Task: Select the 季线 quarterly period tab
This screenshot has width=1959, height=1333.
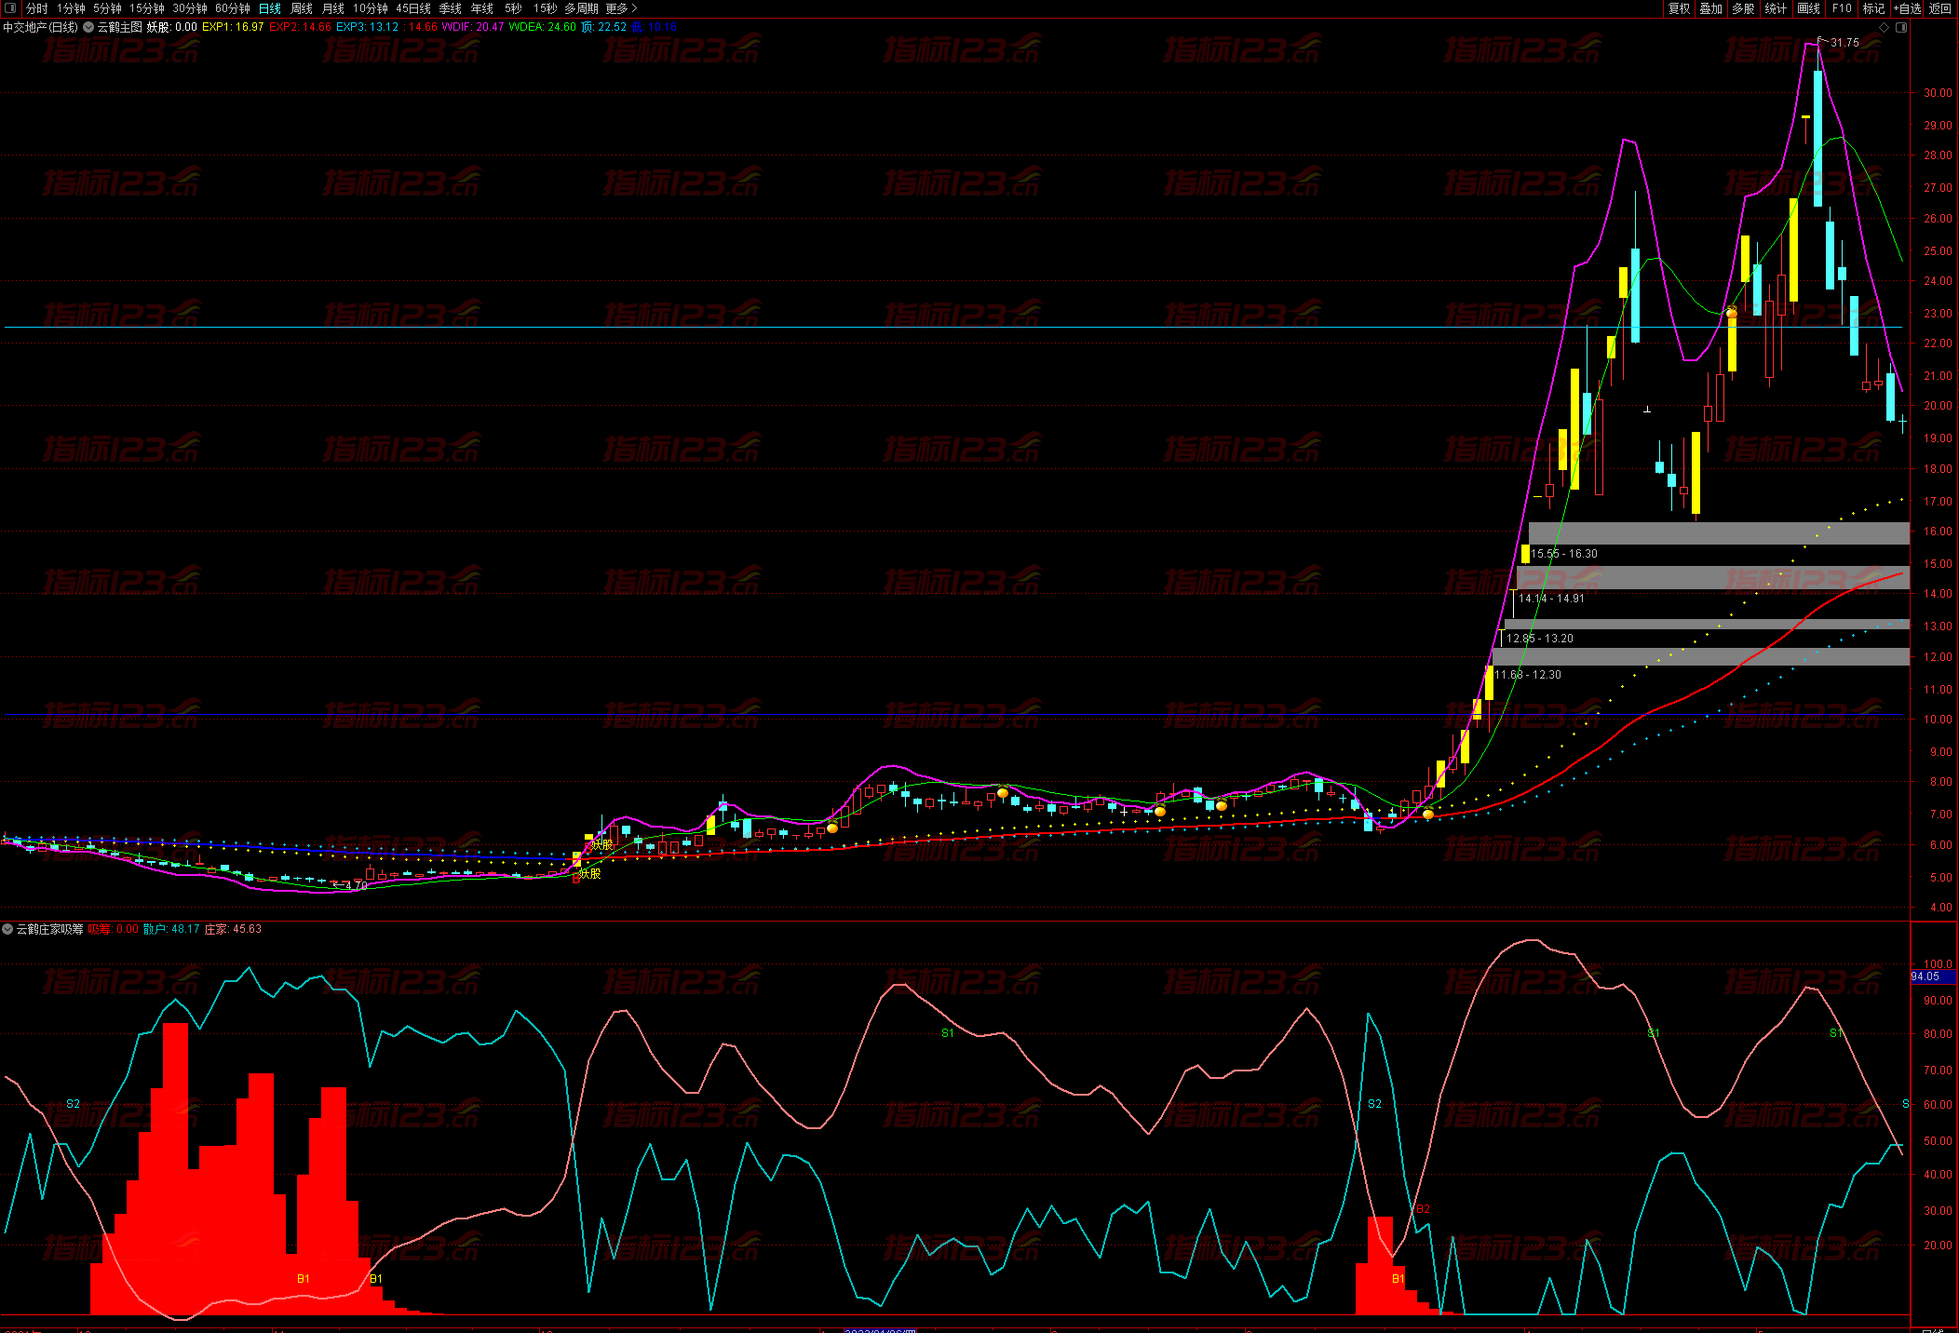Action: click(x=451, y=8)
